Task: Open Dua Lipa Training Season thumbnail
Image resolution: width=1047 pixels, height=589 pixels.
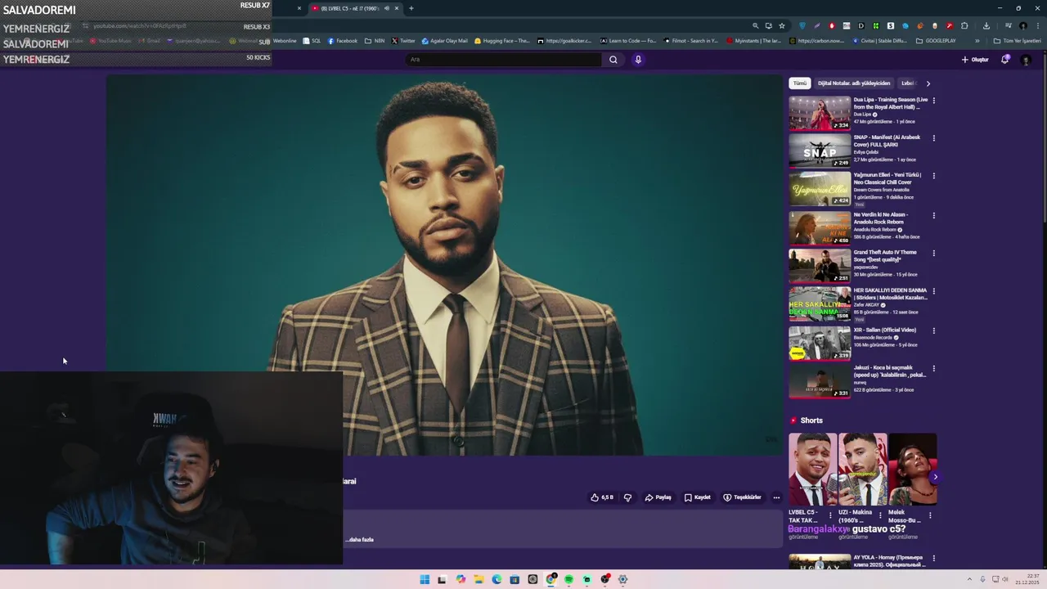Action: (820, 113)
